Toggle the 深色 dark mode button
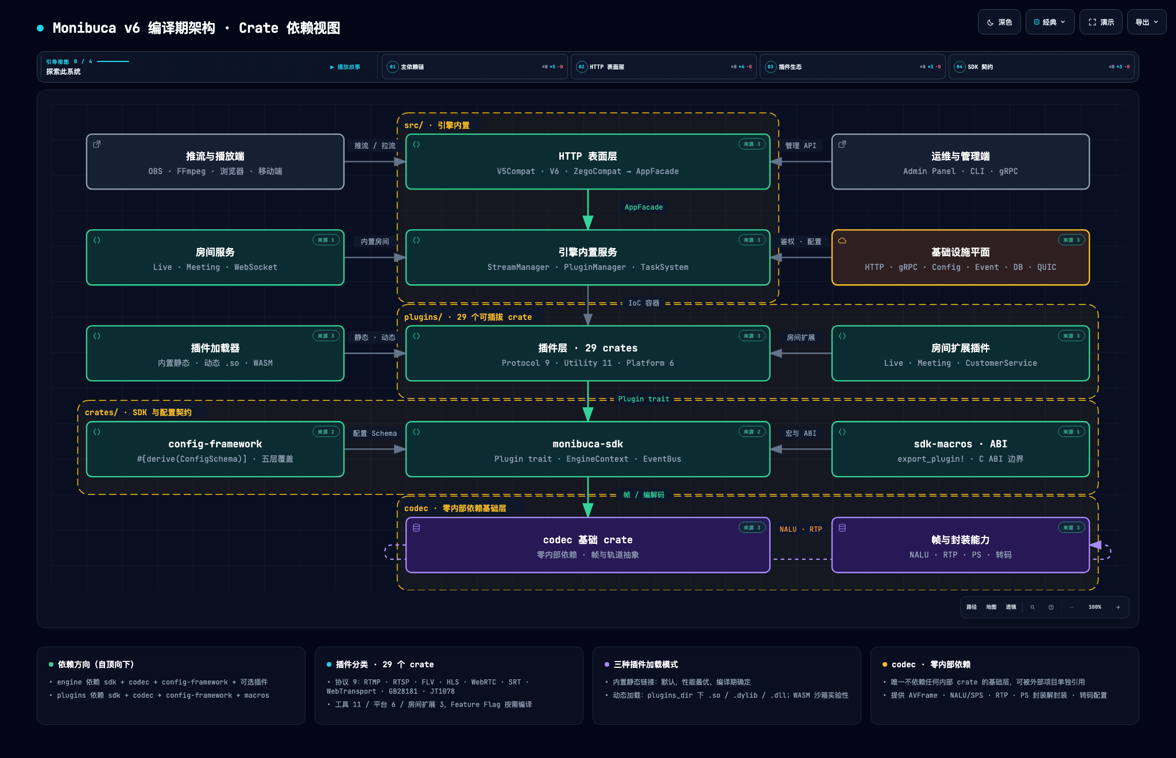 [x=999, y=22]
